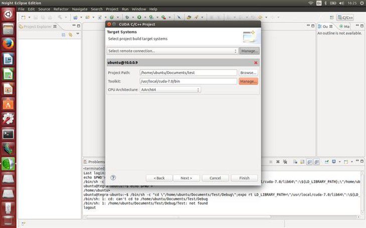
Task: Open the Search menu
Action: pos(97,9)
